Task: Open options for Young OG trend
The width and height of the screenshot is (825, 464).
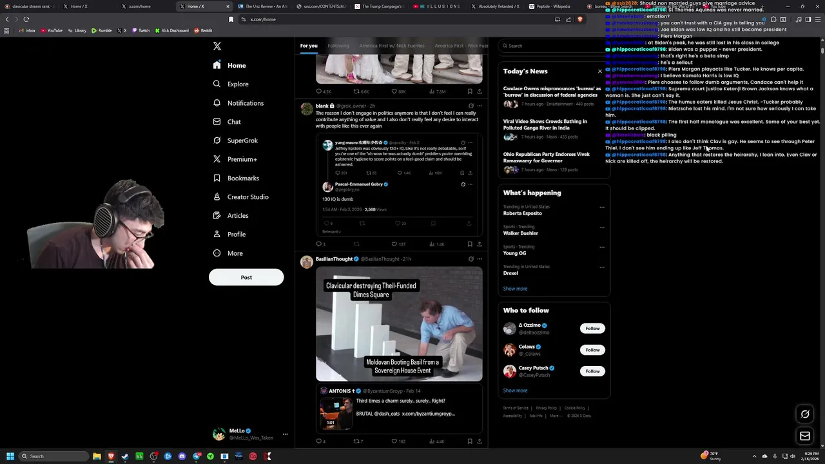Action: 602,247
